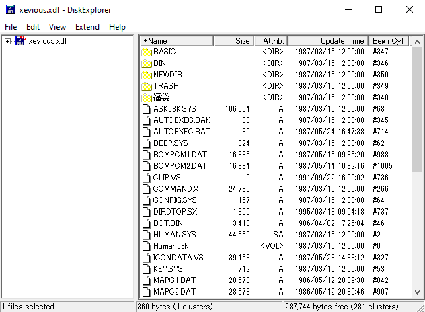The image size is (425, 312).
Task: Click the CONFIG.SYS file icon
Action: pos(147,200)
